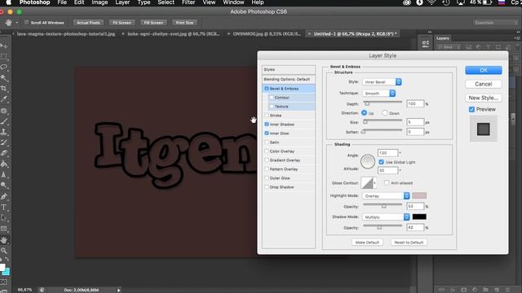
Task: Select the Healing Brush tool
Action: (4, 111)
